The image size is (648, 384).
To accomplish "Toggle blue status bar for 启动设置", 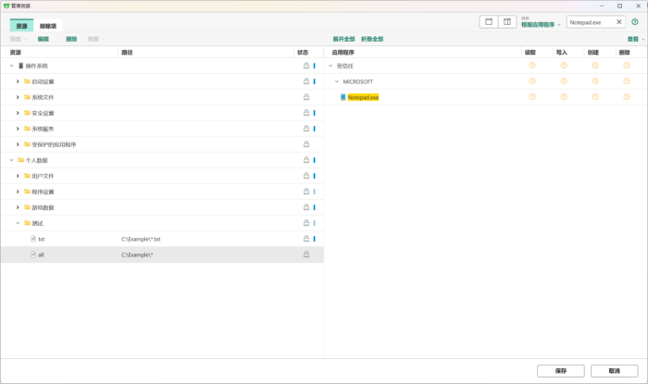I will point(314,81).
